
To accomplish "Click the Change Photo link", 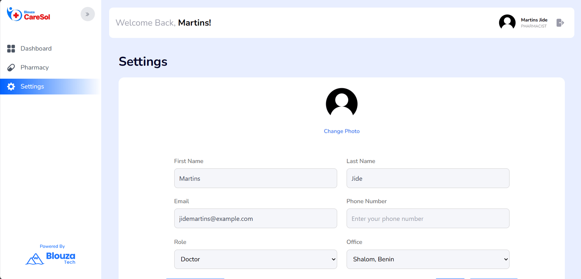I will [x=342, y=131].
